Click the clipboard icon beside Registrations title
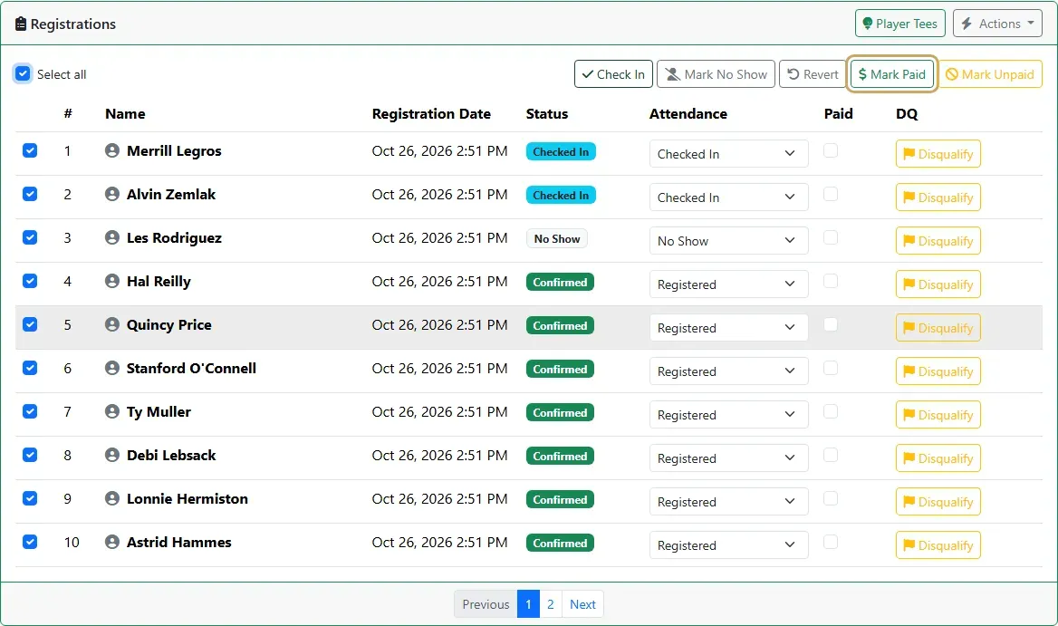The height and width of the screenshot is (626, 1058). tap(21, 24)
